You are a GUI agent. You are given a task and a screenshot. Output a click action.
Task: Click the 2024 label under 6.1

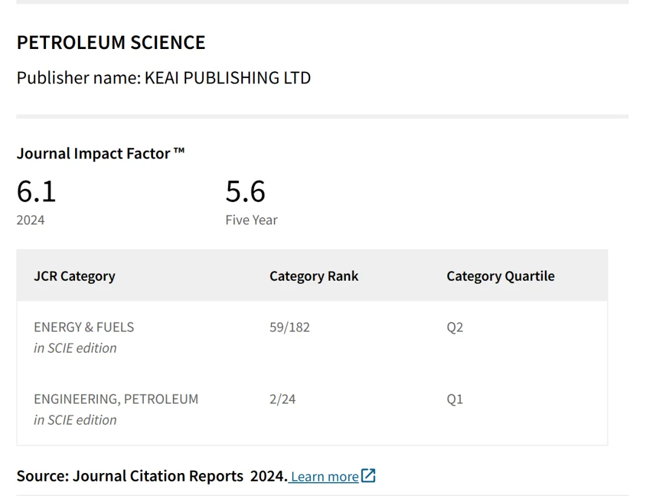pyautogui.click(x=31, y=220)
